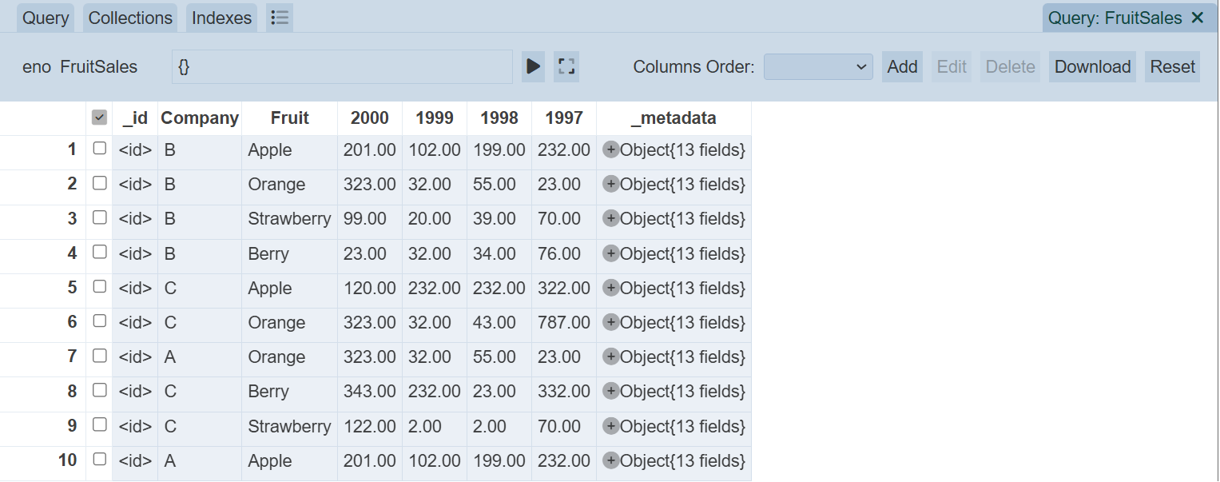Click the Download button
Image resolution: width=1220 pixels, height=482 pixels.
[1092, 66]
